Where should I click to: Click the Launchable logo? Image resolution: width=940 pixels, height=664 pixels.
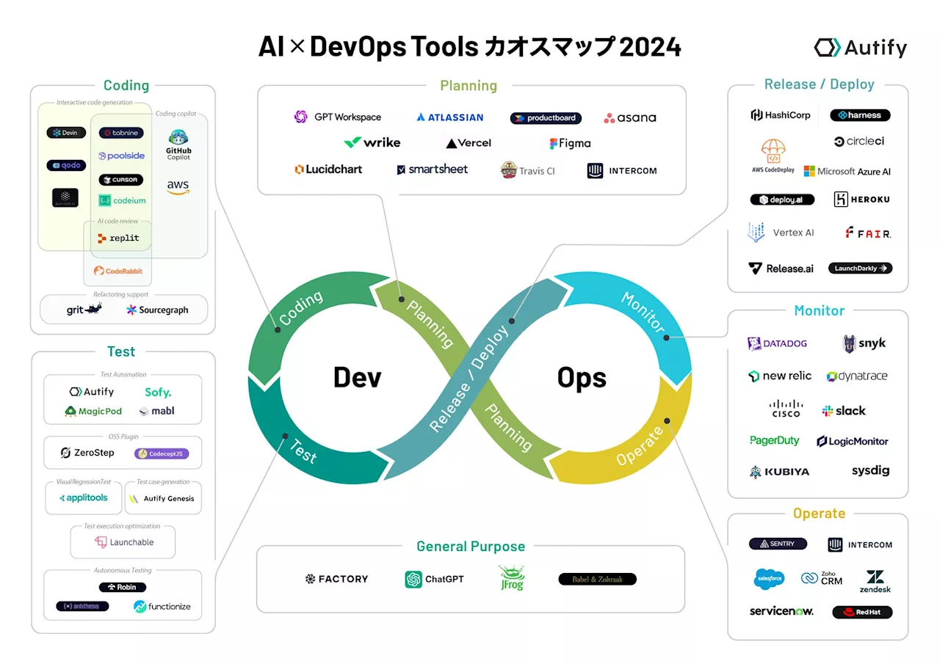123,542
